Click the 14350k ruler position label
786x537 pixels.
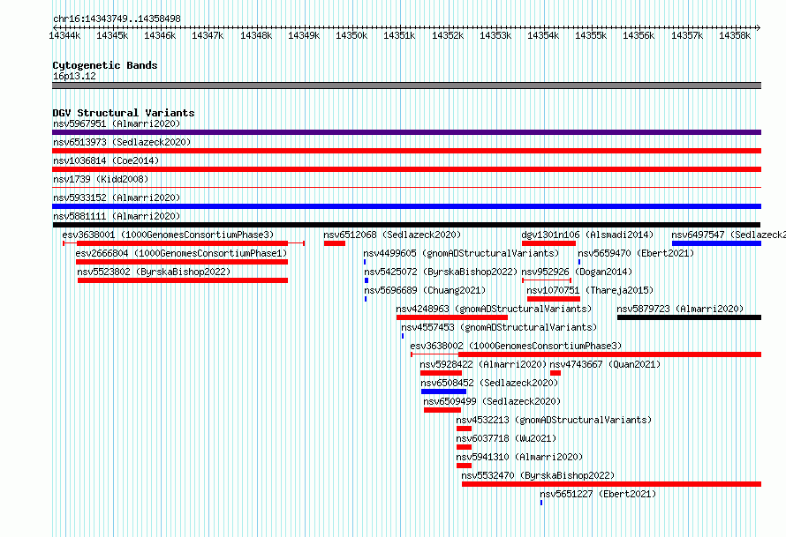[351, 35]
